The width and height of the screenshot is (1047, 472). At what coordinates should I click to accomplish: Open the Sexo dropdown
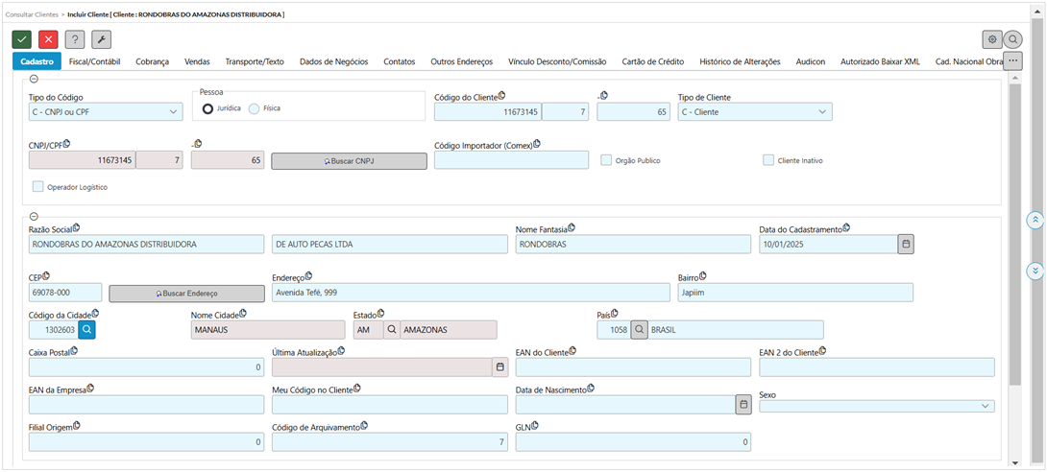click(876, 406)
